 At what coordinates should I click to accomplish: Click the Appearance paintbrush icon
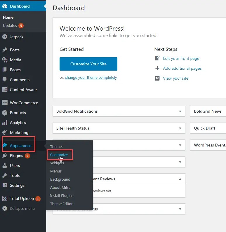pyautogui.click(x=5, y=145)
